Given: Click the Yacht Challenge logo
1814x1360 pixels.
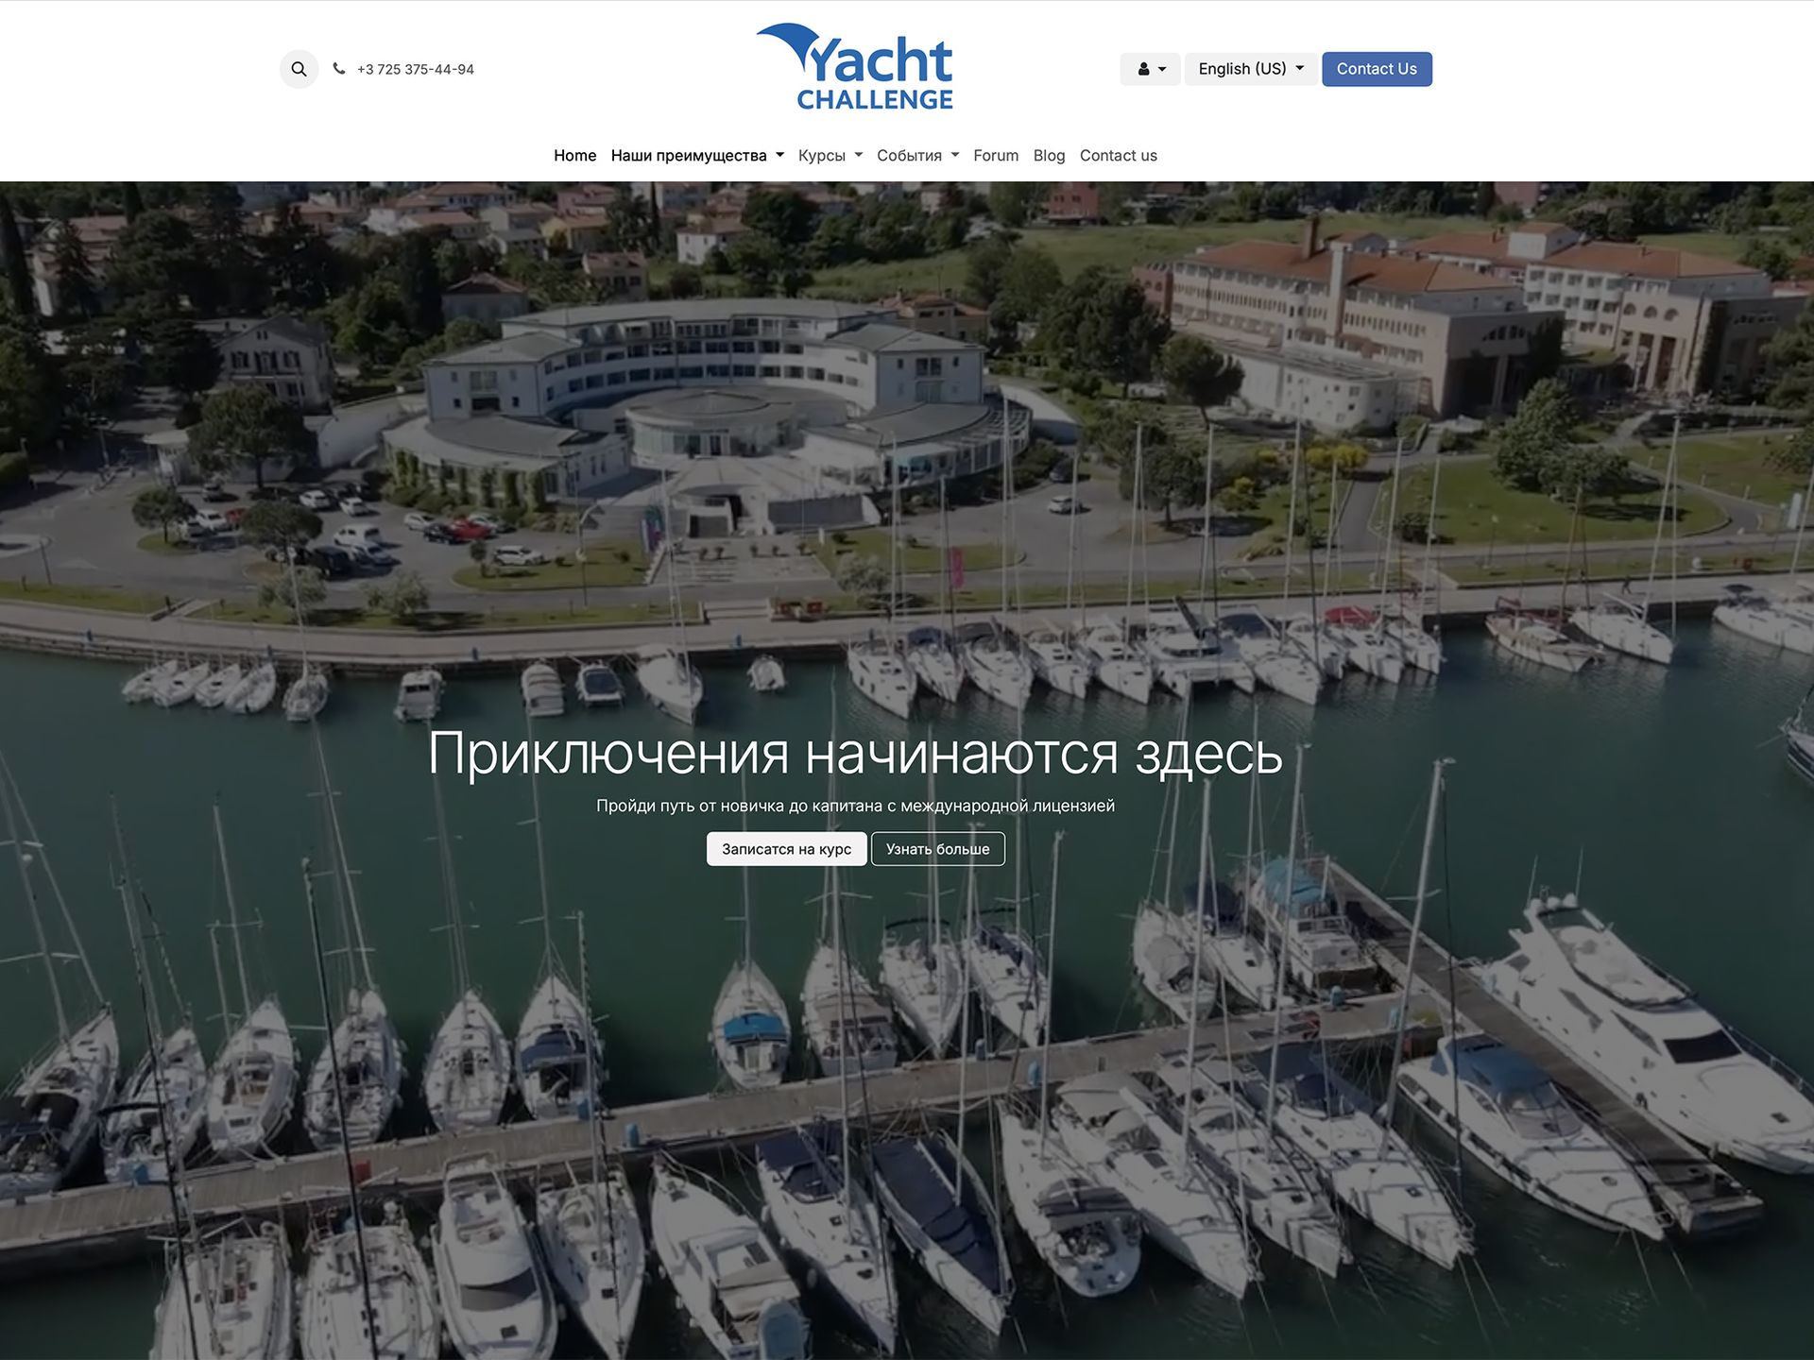Looking at the screenshot, I should pyautogui.click(x=855, y=66).
